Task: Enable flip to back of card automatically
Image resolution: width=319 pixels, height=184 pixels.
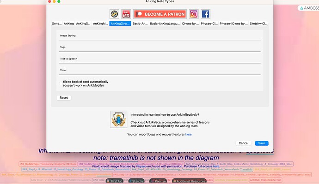Action: pyautogui.click(x=61, y=83)
